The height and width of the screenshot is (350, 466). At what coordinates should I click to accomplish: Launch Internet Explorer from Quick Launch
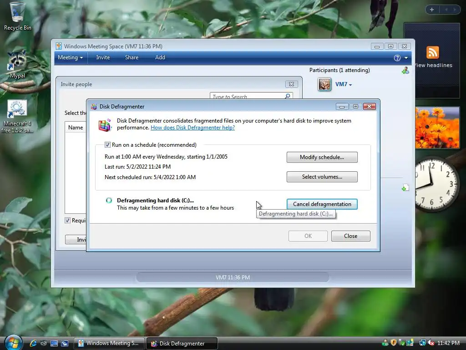tap(33, 343)
